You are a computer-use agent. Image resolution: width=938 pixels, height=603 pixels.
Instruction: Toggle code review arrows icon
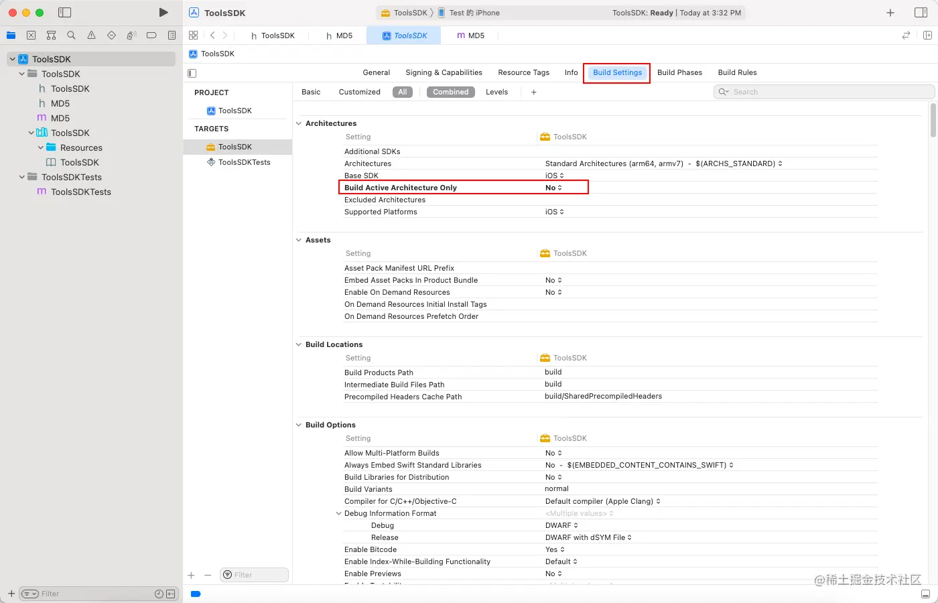pyautogui.click(x=906, y=36)
